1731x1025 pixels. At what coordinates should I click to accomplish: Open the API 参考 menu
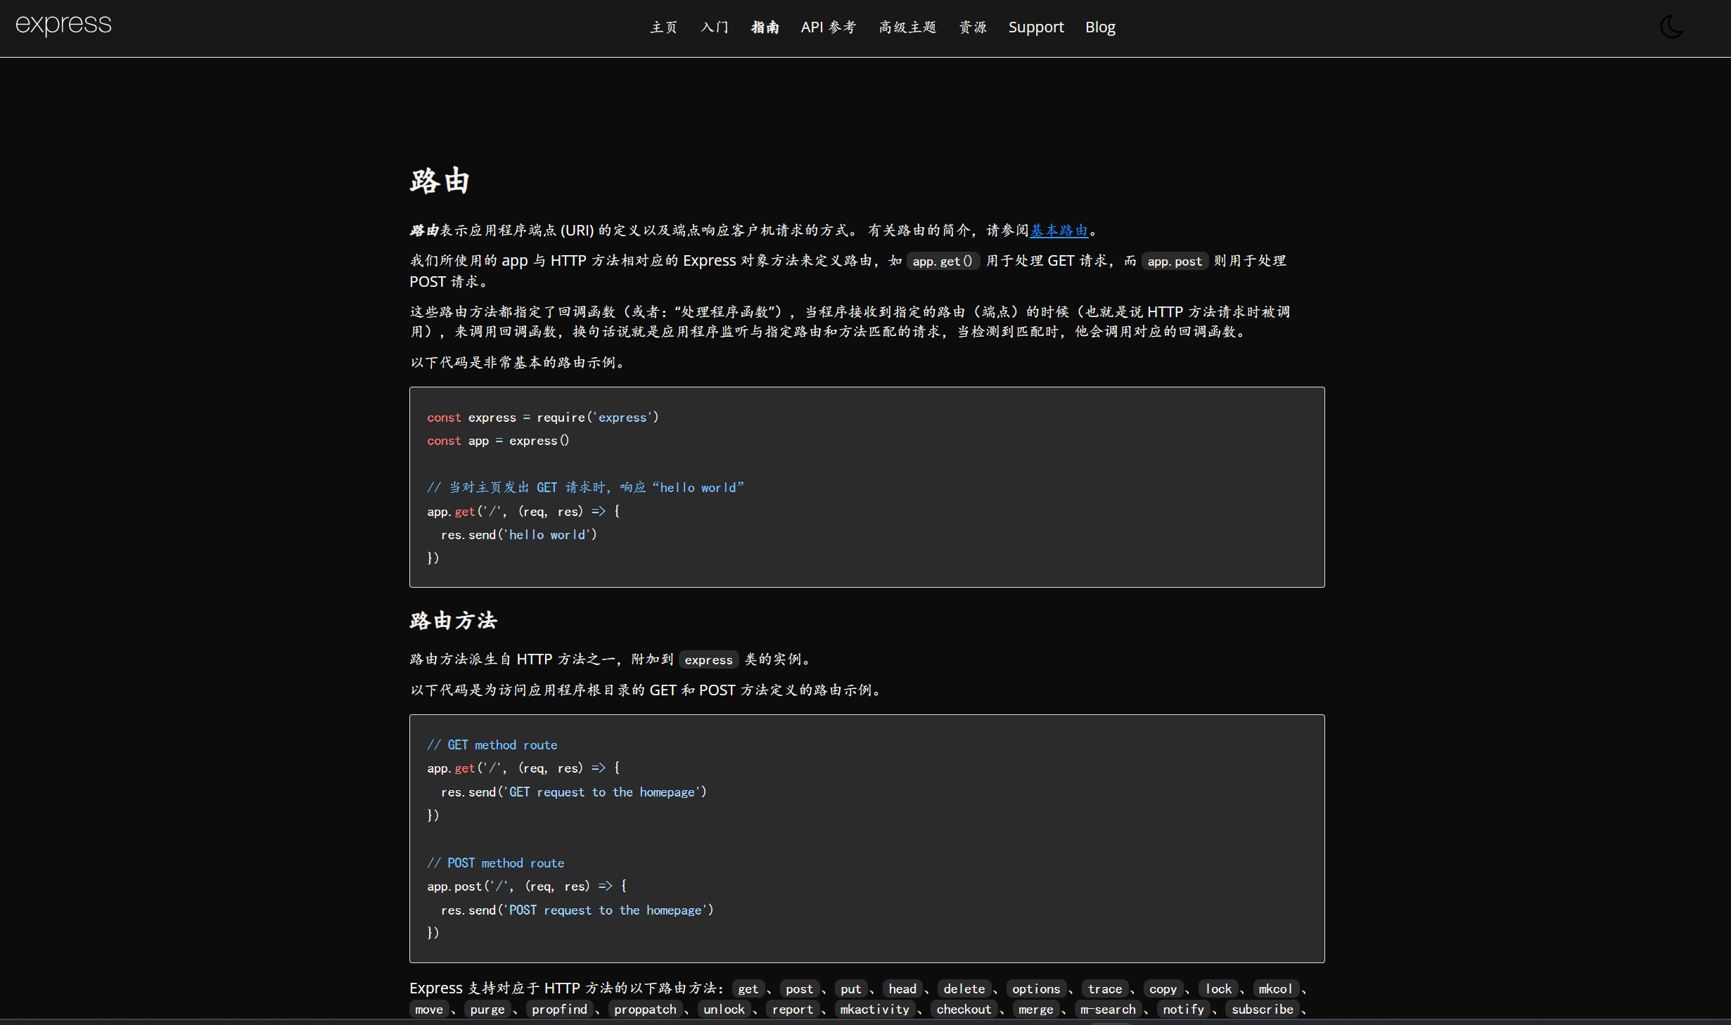(828, 27)
